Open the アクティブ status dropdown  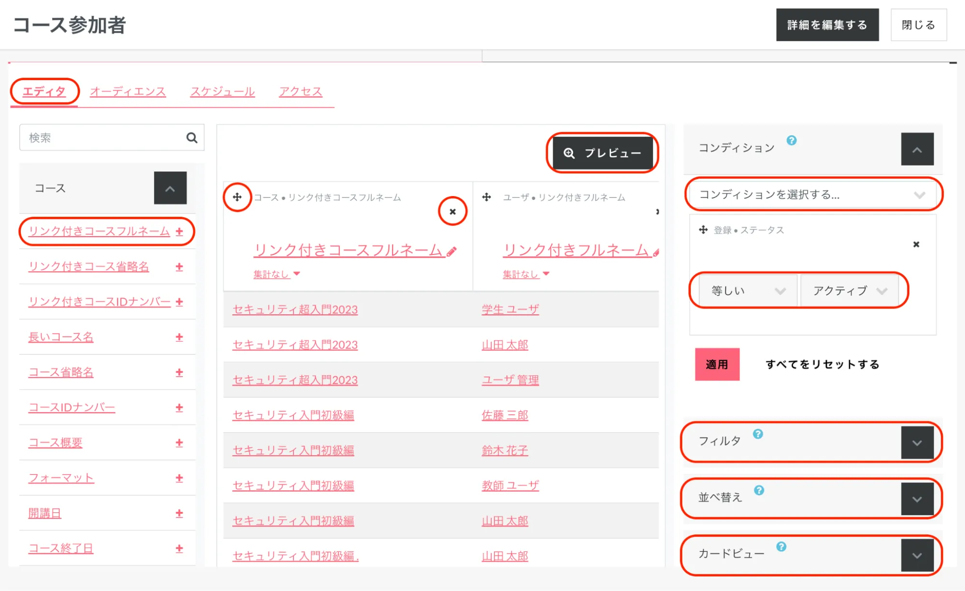click(x=849, y=291)
